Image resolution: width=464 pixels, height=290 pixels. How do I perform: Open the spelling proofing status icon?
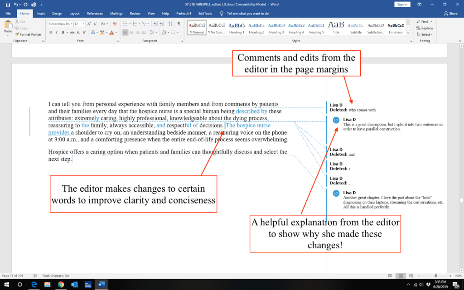(x=34, y=275)
